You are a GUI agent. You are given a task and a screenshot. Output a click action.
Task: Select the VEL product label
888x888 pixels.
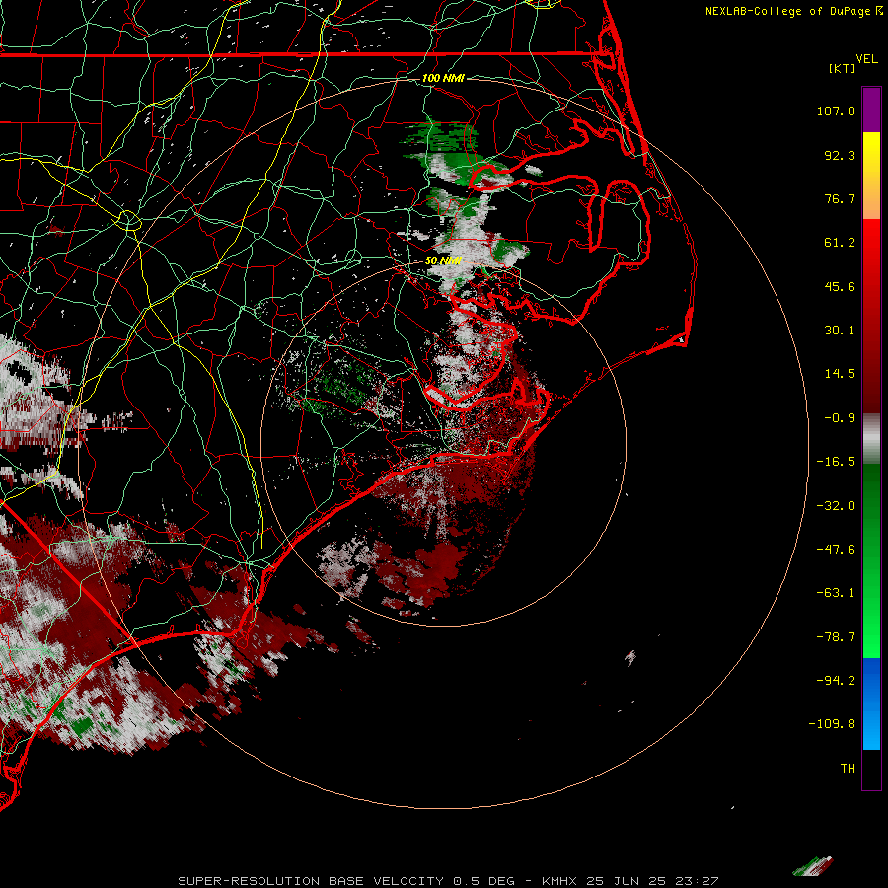tap(866, 59)
